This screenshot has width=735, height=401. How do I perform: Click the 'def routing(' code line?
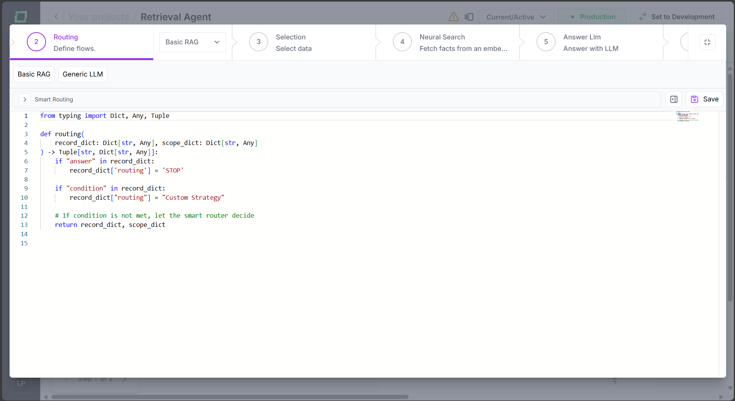pos(62,134)
